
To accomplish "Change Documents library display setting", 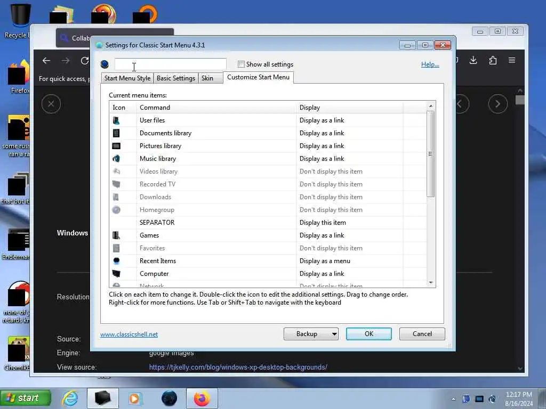I will 350,133.
